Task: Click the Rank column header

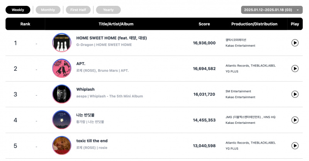Action: (25, 24)
